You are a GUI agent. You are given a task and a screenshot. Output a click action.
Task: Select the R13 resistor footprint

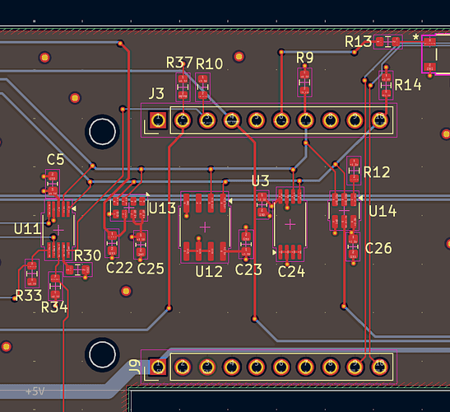388,42
